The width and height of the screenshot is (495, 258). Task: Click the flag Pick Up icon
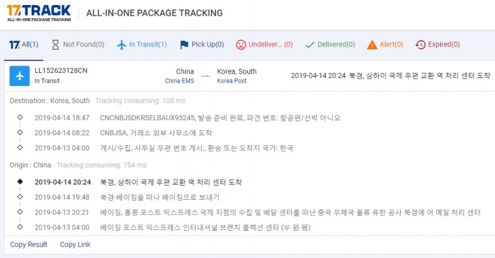click(184, 45)
